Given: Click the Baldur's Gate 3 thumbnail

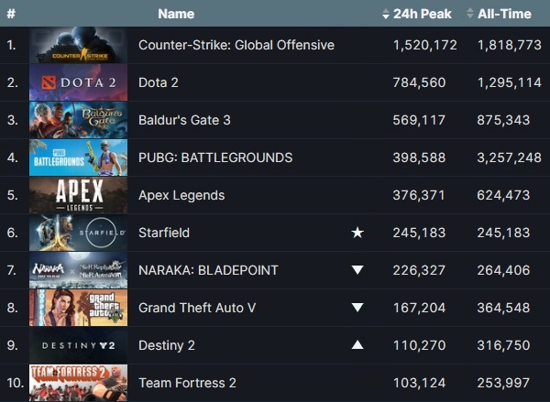Looking at the screenshot, I should [78, 120].
